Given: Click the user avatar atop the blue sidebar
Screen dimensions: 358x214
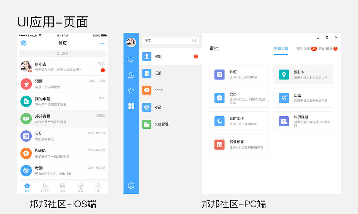Looking at the screenshot, I should [131, 42].
